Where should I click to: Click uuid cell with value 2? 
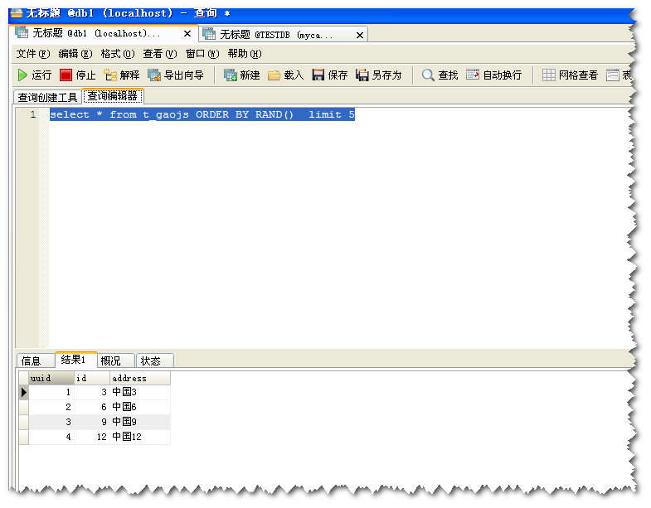[x=51, y=407]
